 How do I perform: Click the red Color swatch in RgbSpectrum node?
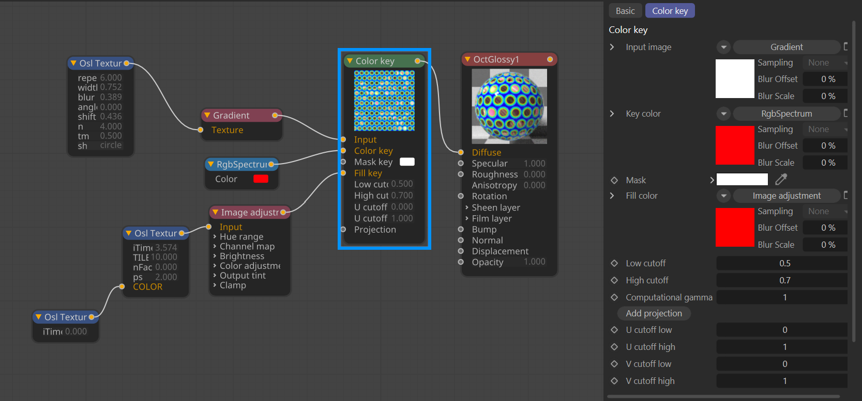261,179
